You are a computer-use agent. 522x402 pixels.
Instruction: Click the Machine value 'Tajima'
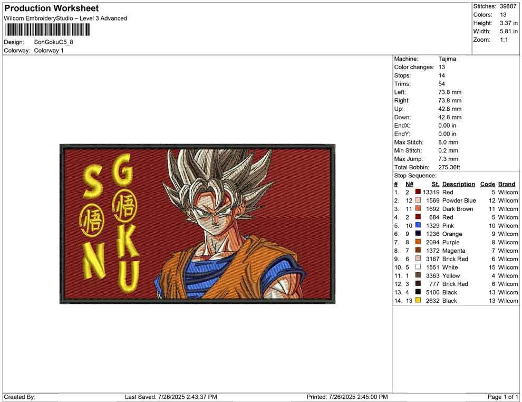(x=447, y=59)
